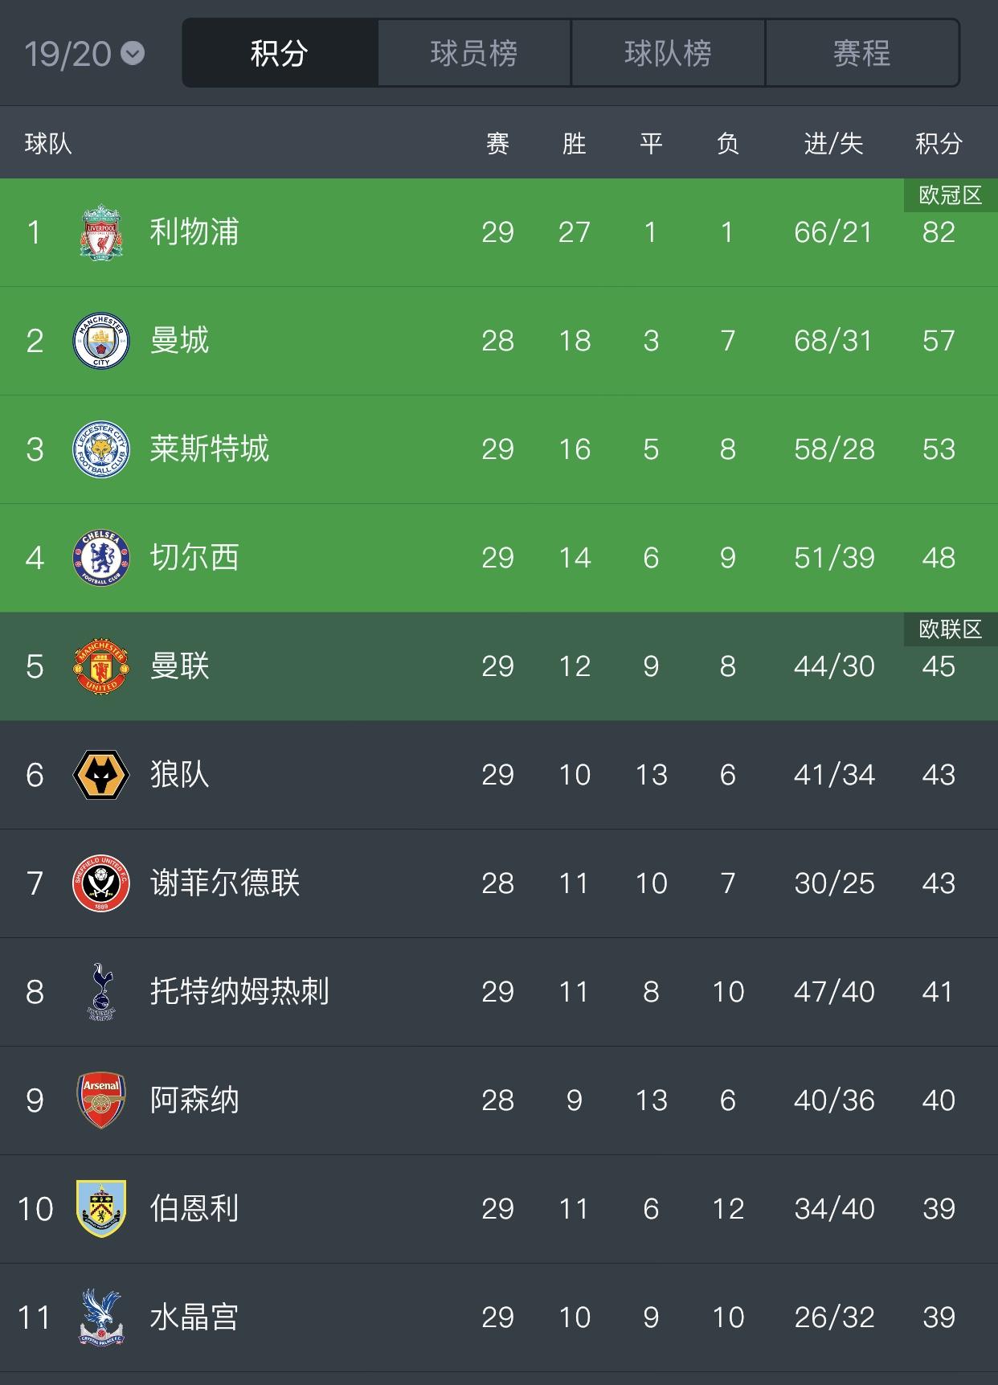This screenshot has width=998, height=1385.
Task: Click the Burnley club crest
Action: (x=101, y=1209)
